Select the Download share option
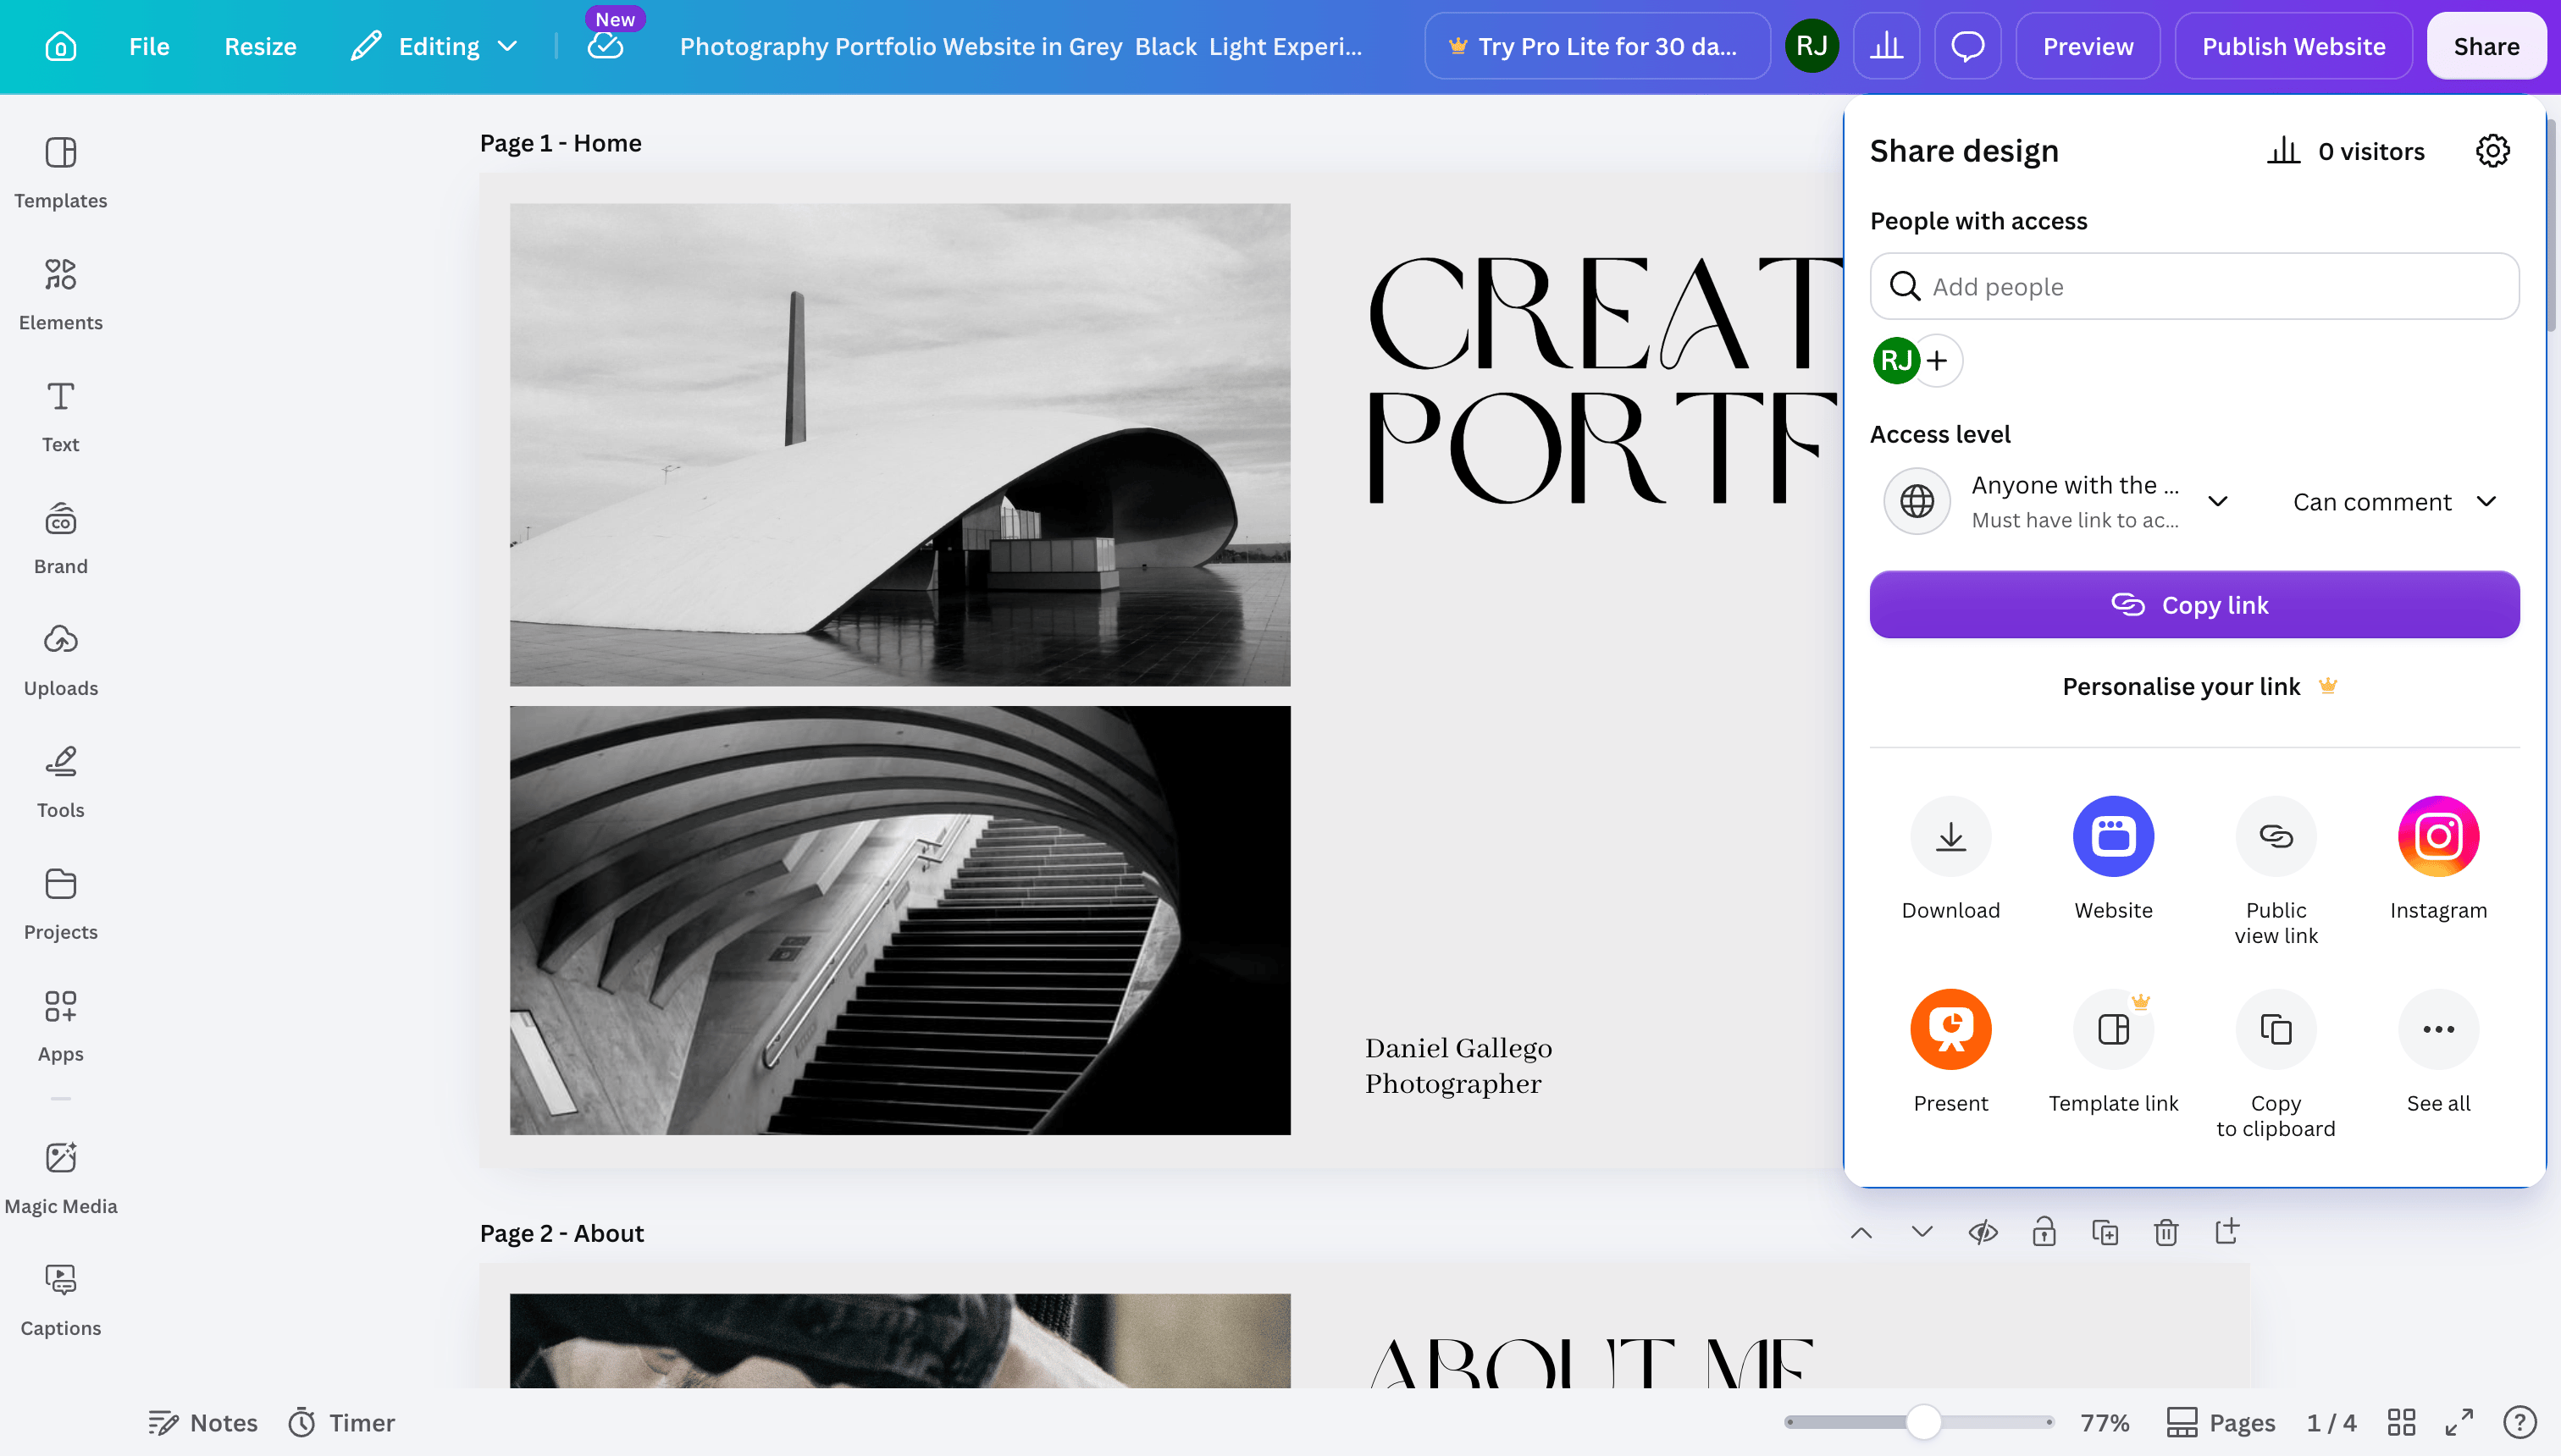 click(x=1950, y=859)
